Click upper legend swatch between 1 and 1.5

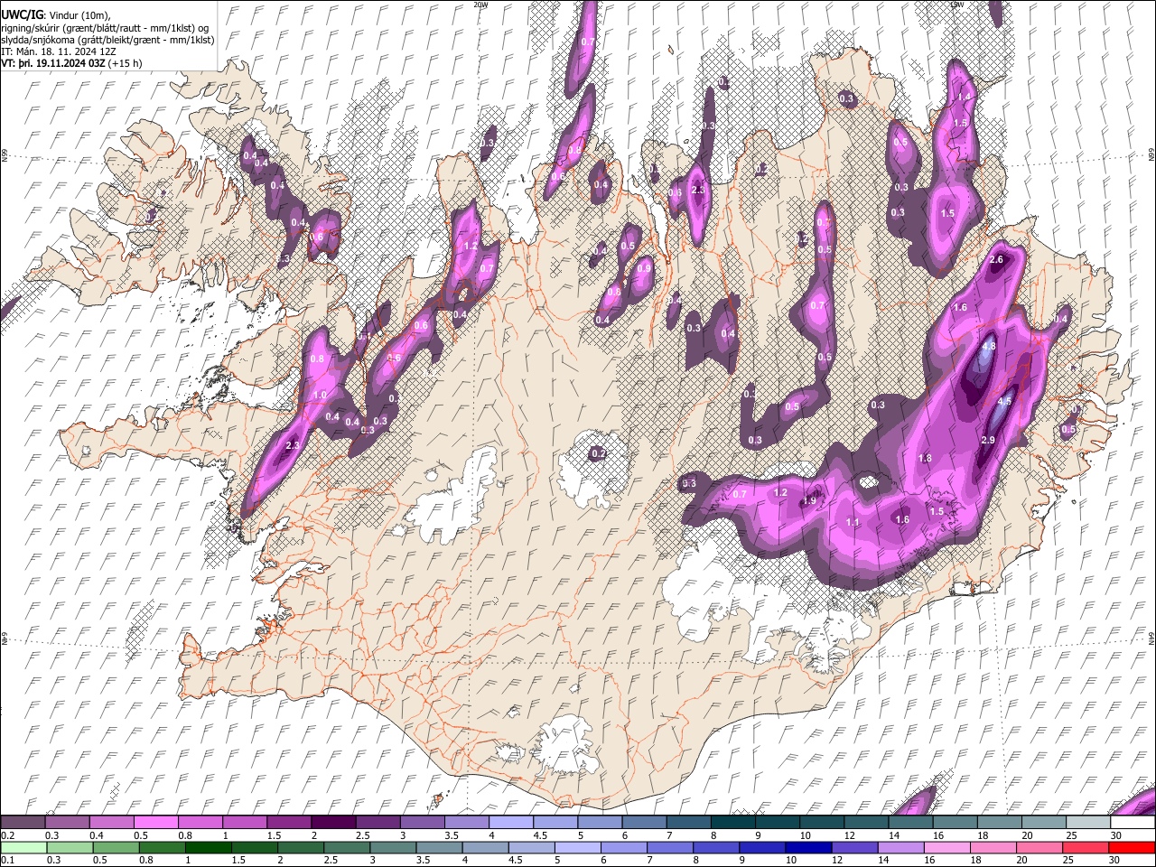(x=245, y=823)
